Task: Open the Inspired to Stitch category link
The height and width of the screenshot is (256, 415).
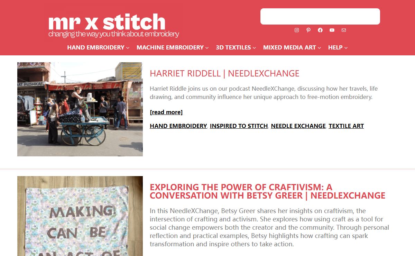Action: pos(239,126)
